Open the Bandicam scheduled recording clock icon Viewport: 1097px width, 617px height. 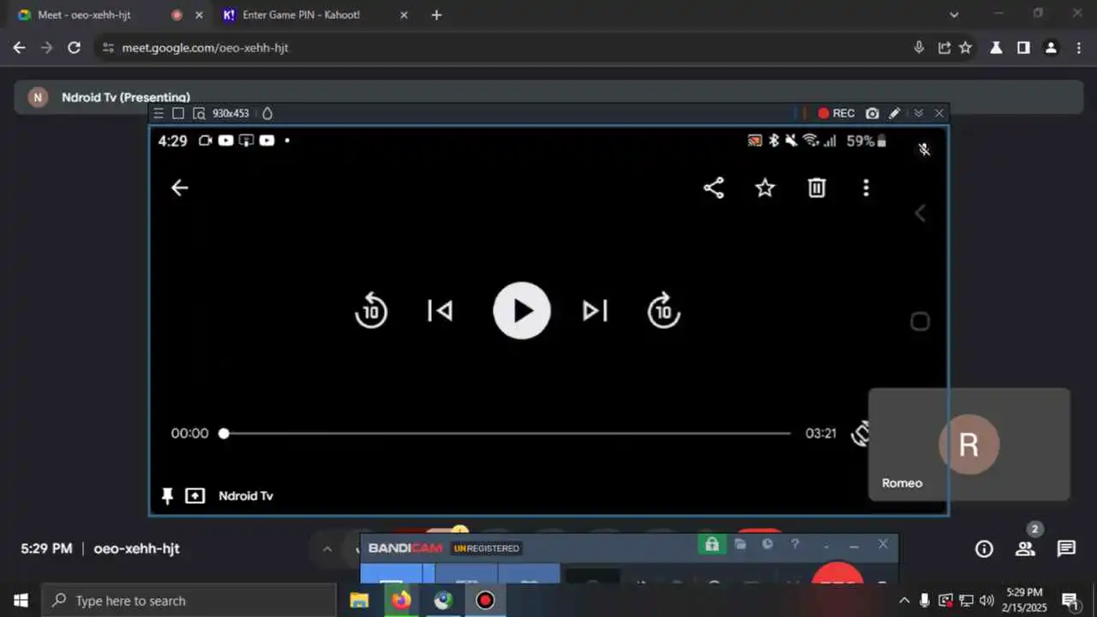[x=768, y=544]
